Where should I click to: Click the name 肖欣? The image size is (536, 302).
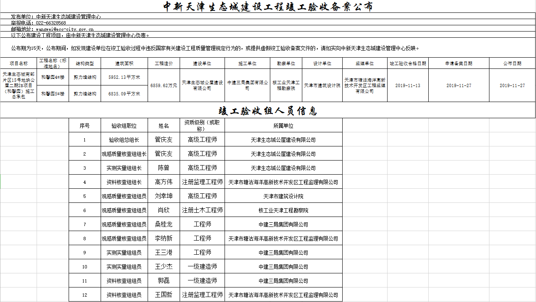164,210
